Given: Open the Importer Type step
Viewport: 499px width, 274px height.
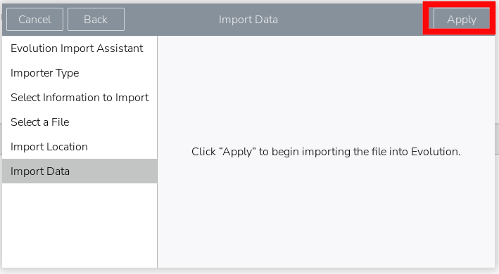Looking at the screenshot, I should 80,73.
